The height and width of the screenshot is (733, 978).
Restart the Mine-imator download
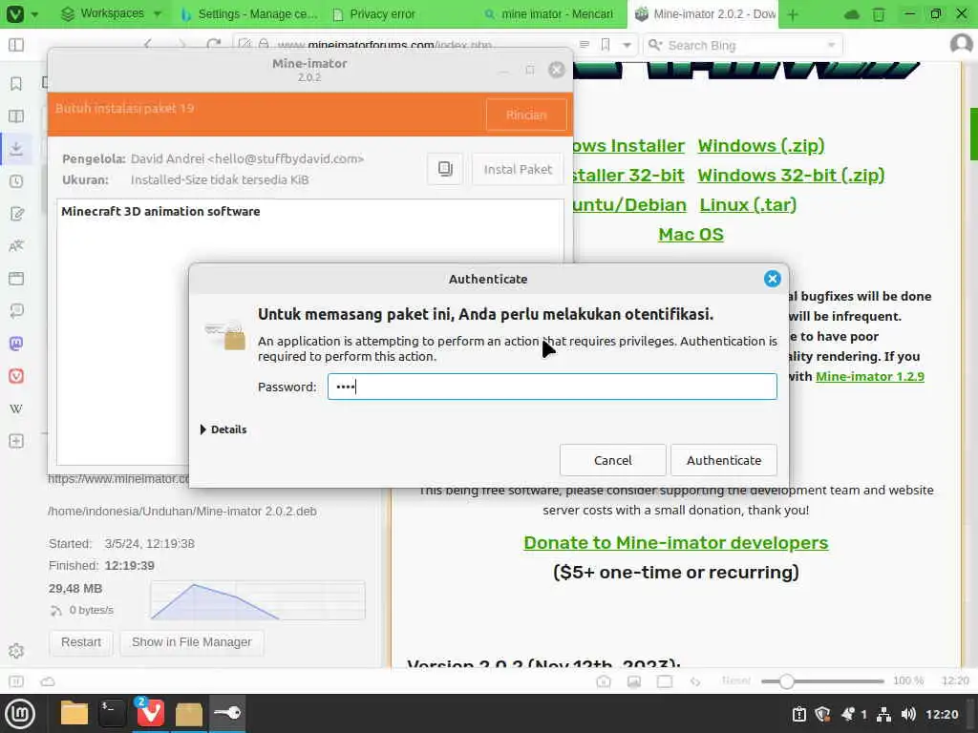[x=81, y=642]
